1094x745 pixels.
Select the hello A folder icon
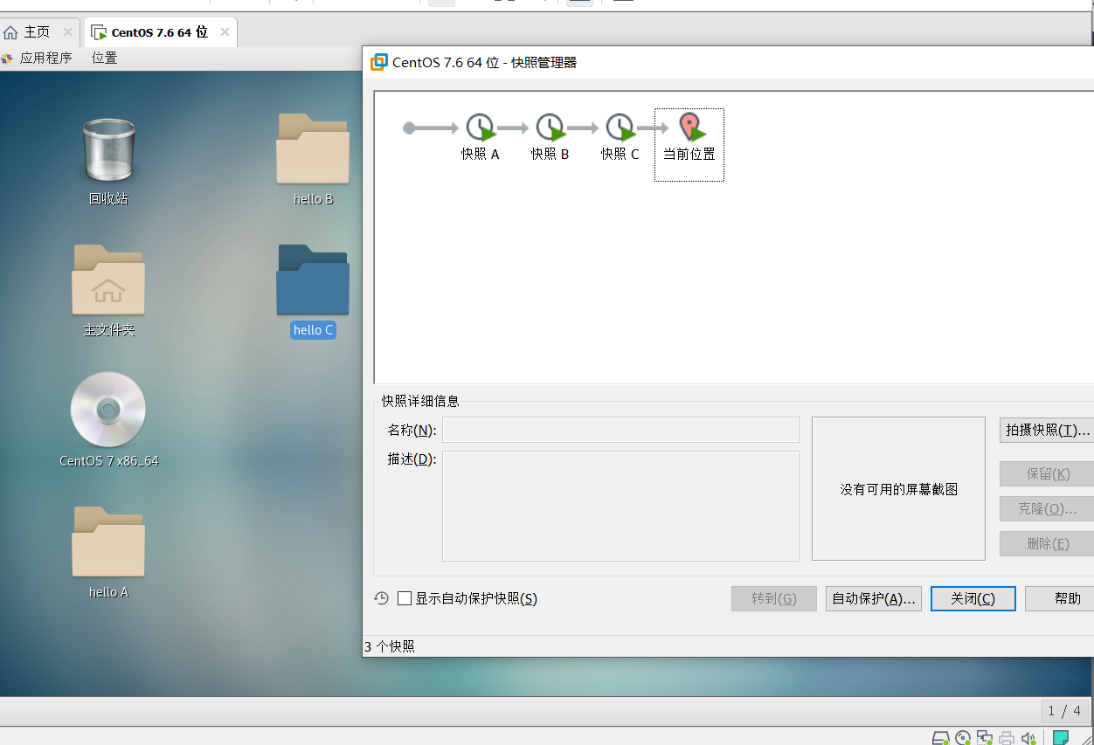point(108,542)
